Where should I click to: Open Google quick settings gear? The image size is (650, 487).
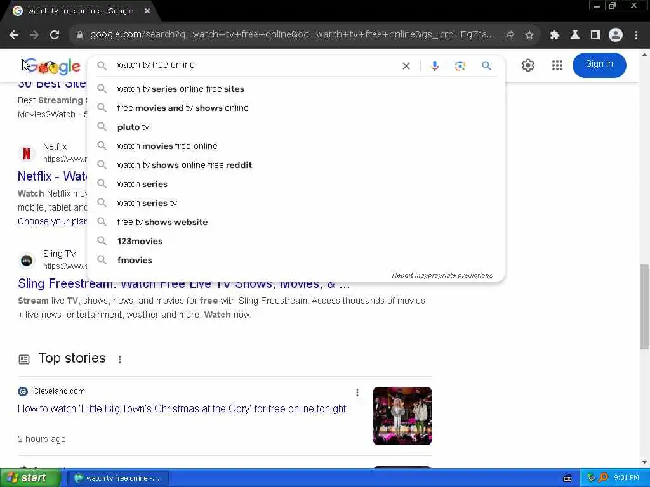527,65
